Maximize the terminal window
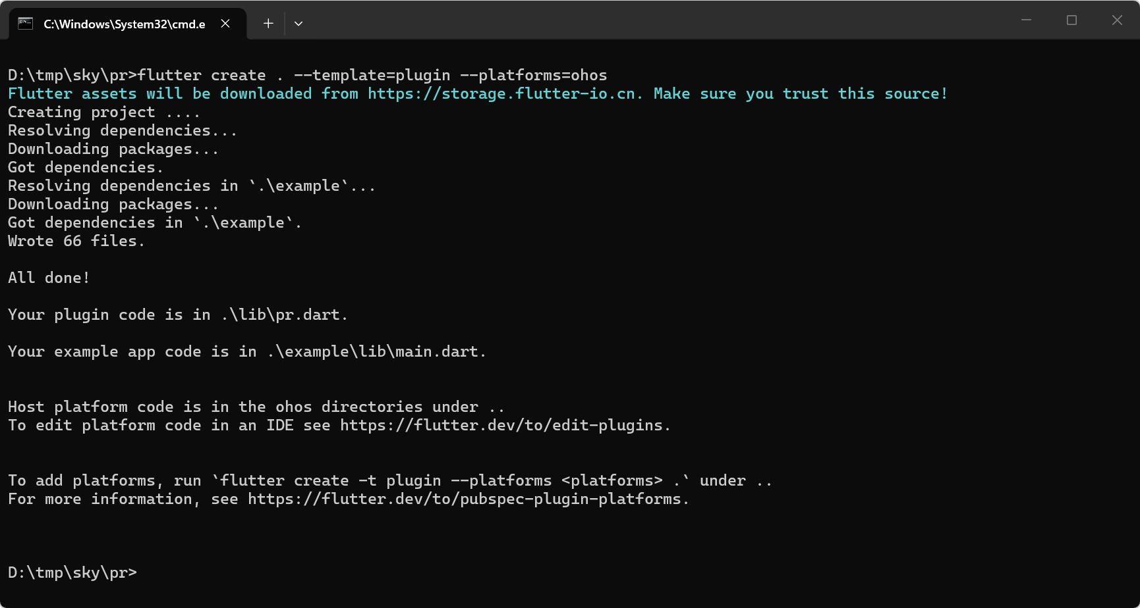1140x608 pixels. click(1071, 20)
